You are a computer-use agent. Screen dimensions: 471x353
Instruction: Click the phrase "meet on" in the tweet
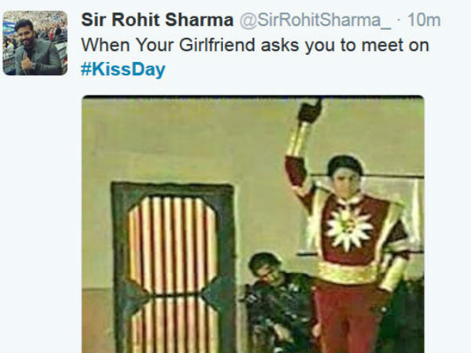(395, 45)
